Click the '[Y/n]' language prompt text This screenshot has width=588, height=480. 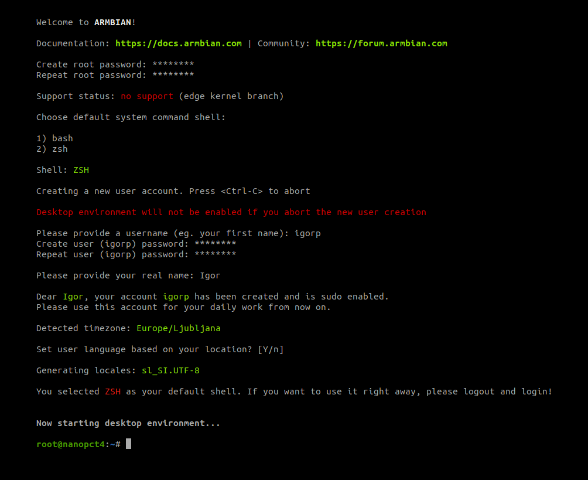click(x=271, y=349)
